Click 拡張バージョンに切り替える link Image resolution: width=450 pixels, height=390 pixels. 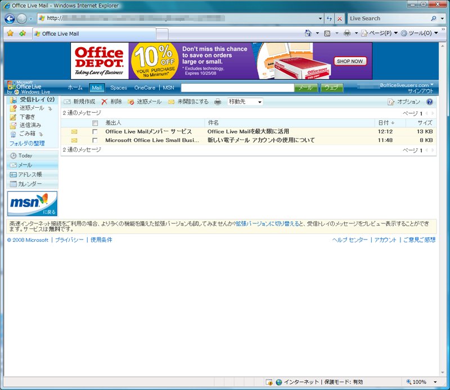tap(267, 224)
